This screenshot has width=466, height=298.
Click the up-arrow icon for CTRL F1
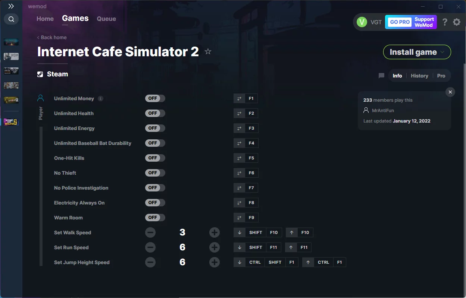308,263
